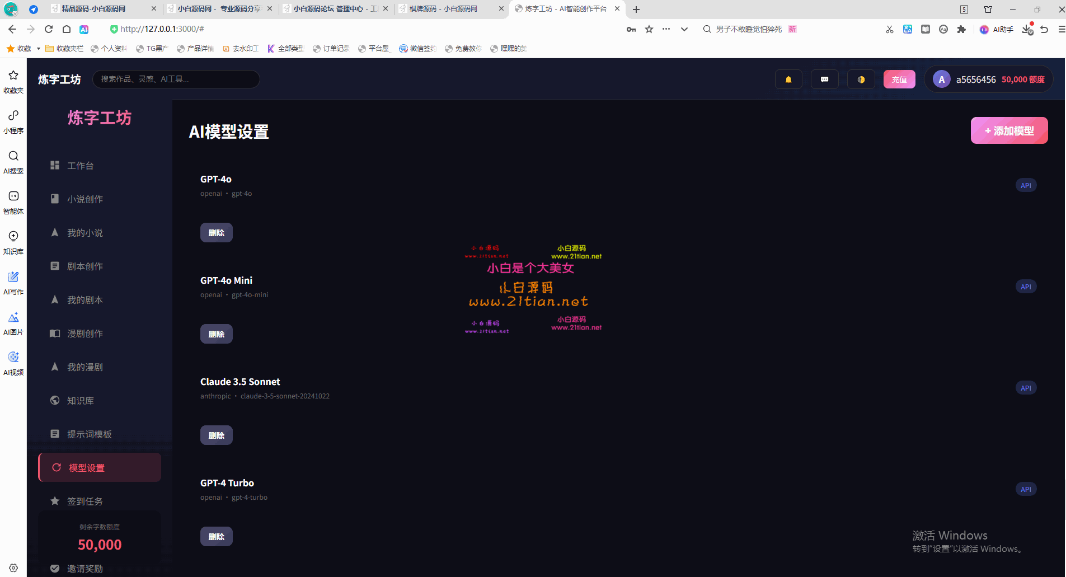Switch to the 小白源码网 - 专业源码分享 tab
Viewport: 1066px width, 577px height.
(219, 9)
